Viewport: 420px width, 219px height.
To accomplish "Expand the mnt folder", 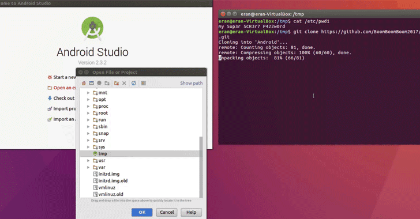I will point(88,93).
